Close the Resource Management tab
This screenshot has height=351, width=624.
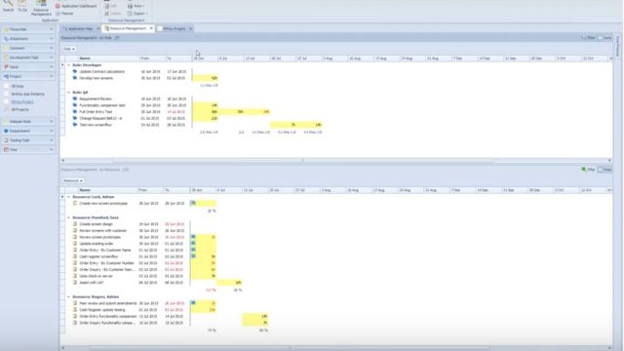tap(151, 28)
